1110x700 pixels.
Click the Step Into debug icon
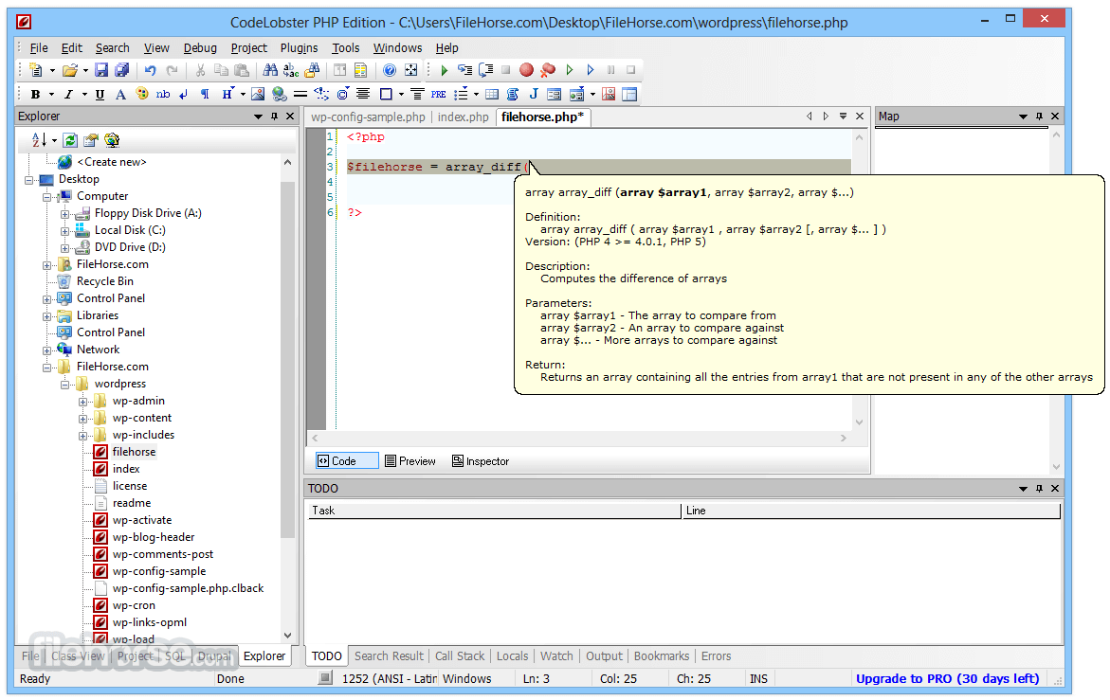click(x=464, y=70)
